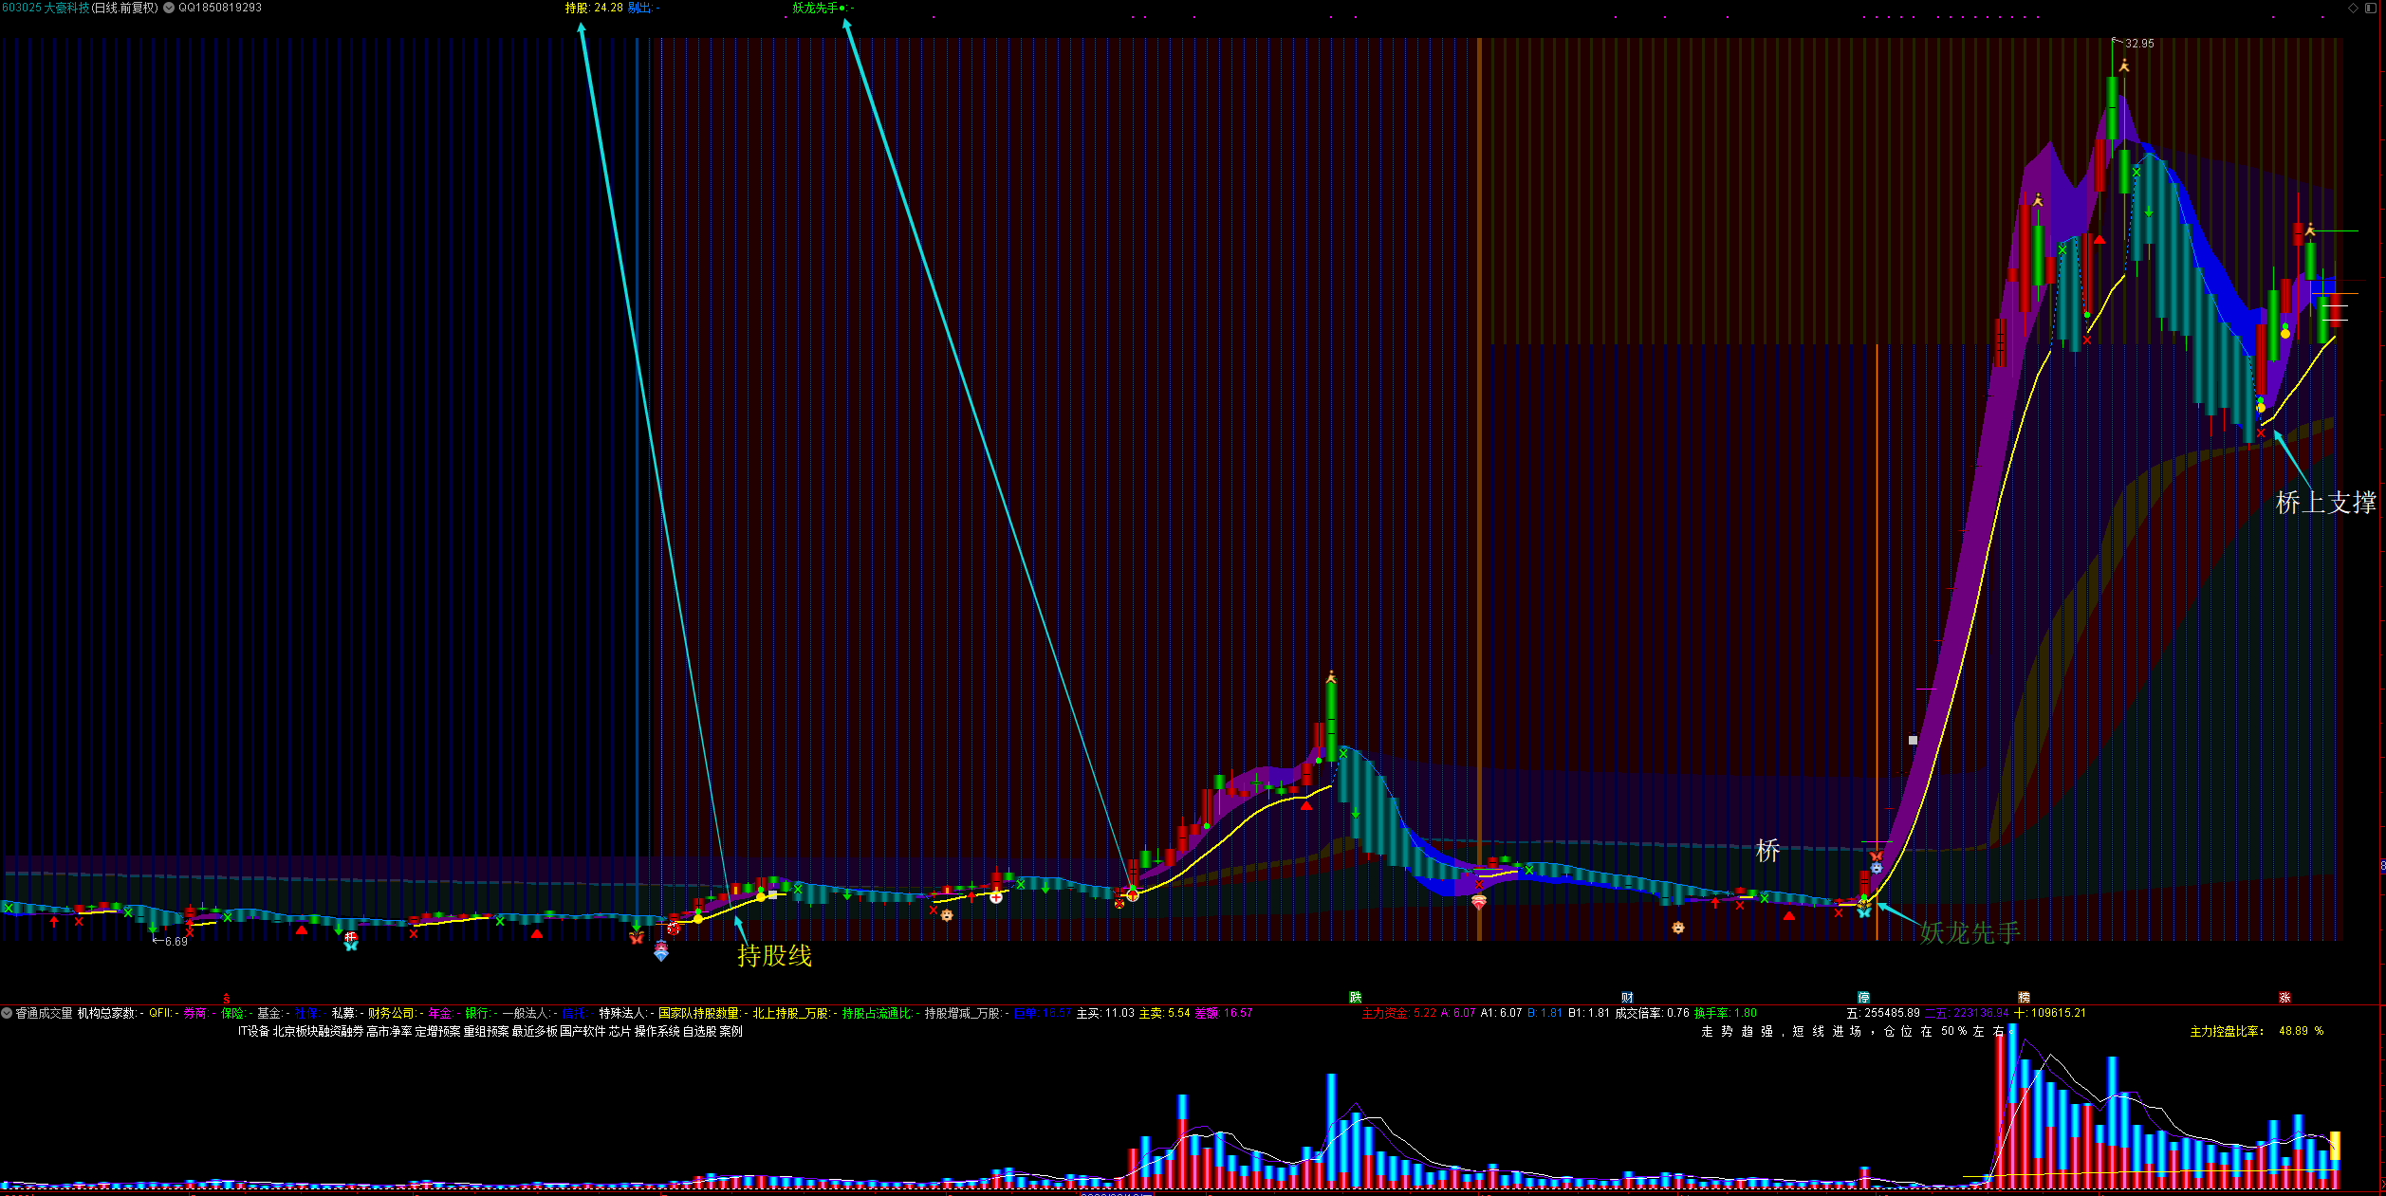
Task: Click the yellow 持股线 annotation text
Action: 774,955
